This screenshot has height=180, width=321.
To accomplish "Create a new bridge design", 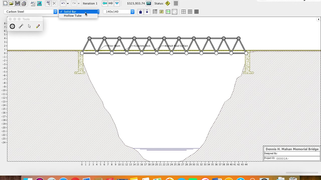I will coord(5,3).
